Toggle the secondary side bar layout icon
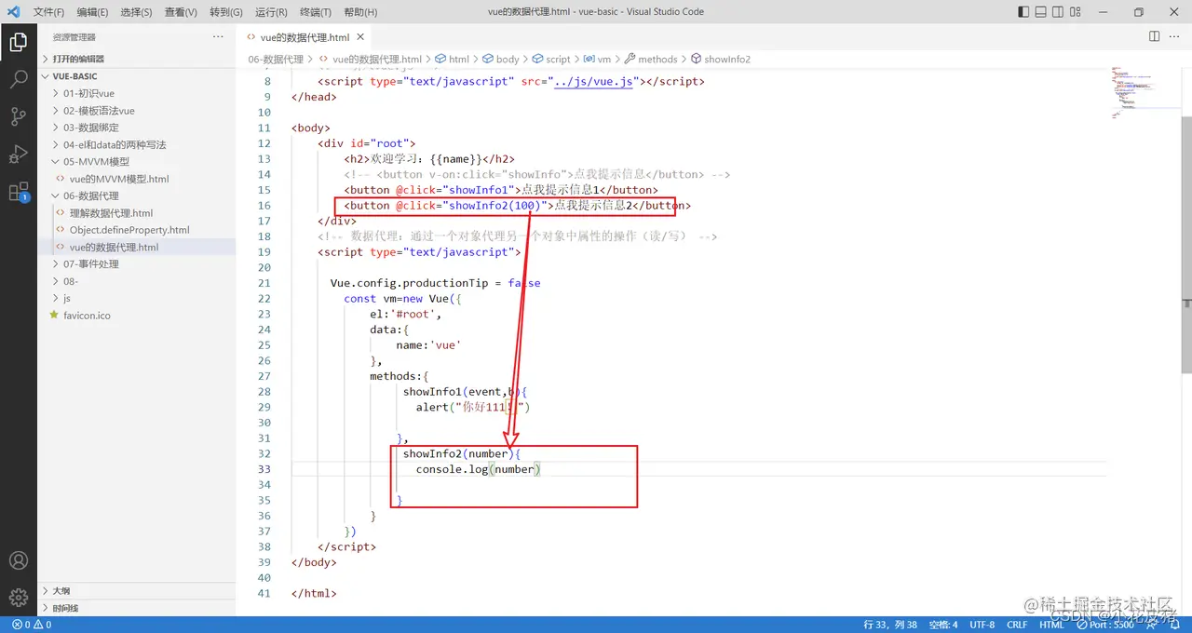The image size is (1192, 633). [x=1059, y=12]
